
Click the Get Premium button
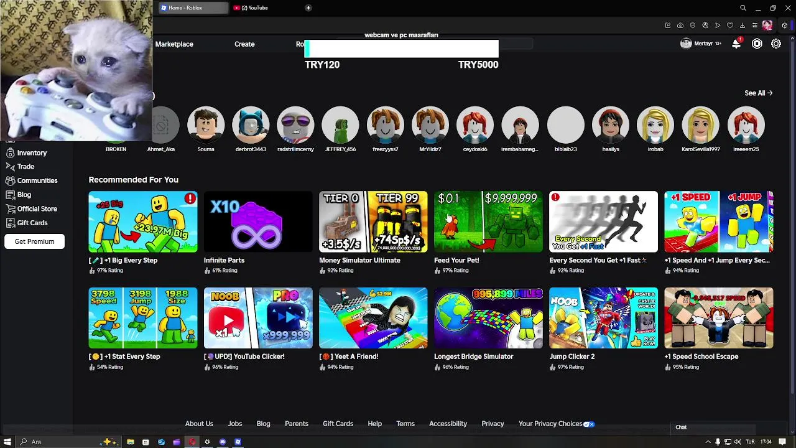34,241
